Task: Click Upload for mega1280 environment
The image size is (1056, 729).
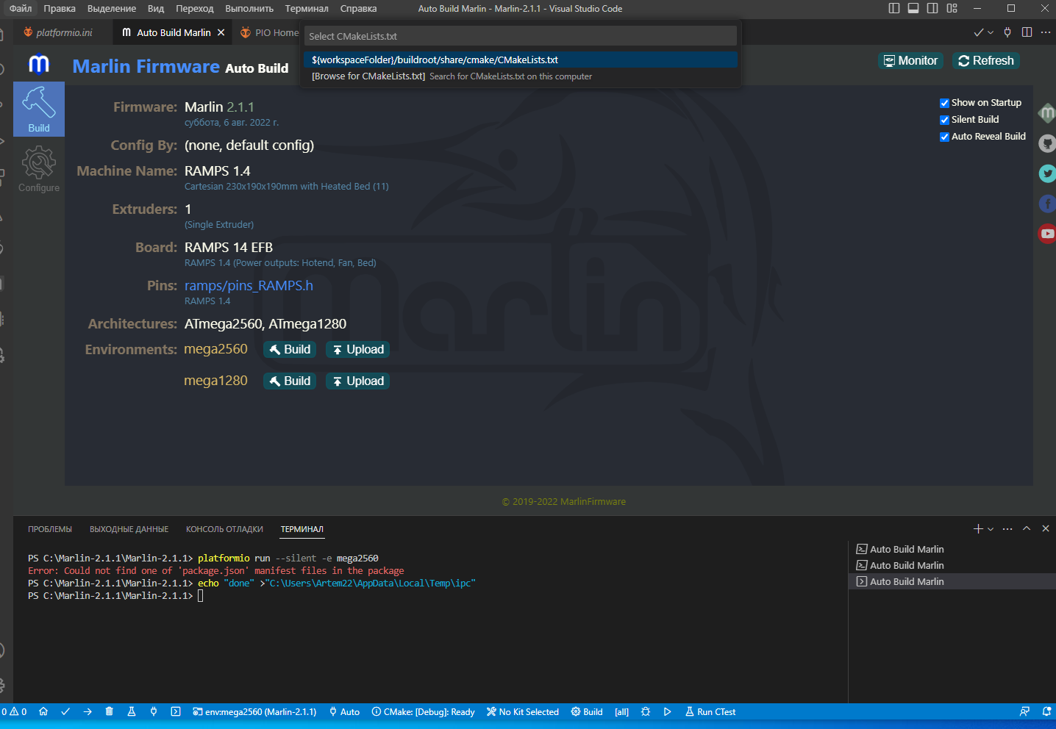Action: pos(357,381)
